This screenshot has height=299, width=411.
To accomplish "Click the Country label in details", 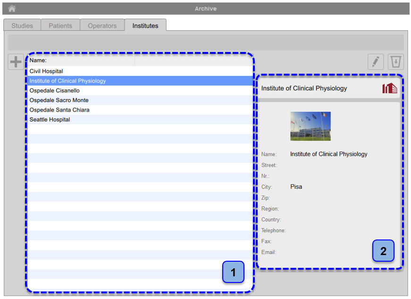I will [x=271, y=220].
